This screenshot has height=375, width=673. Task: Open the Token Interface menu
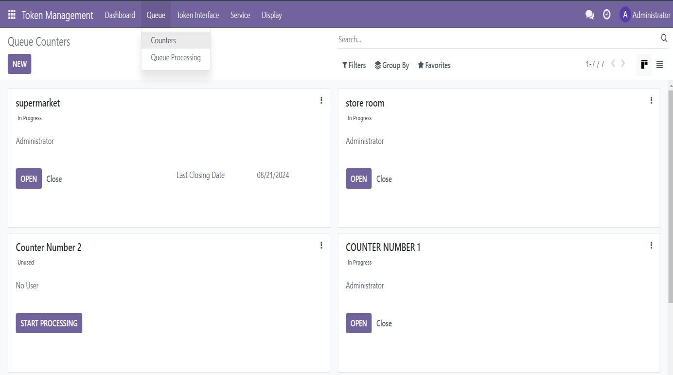click(197, 15)
